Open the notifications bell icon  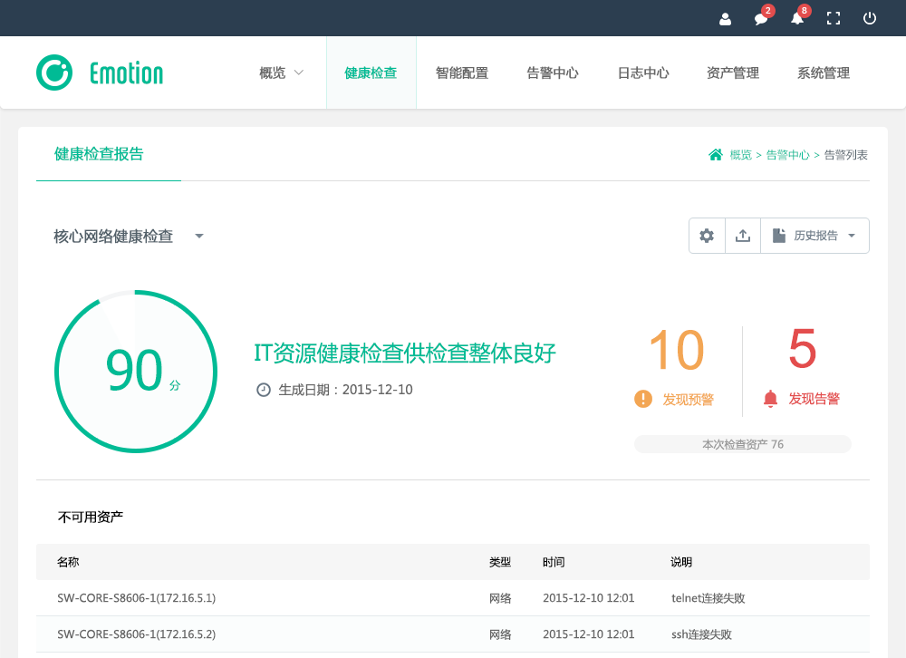pos(797,19)
